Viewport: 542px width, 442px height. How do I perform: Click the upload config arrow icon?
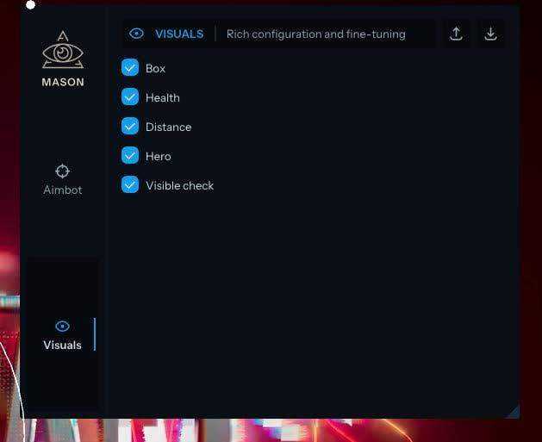457,34
